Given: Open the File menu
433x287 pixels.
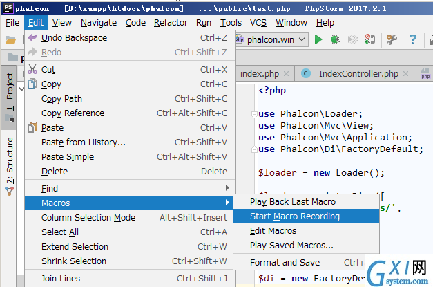Looking at the screenshot, I should [12, 22].
